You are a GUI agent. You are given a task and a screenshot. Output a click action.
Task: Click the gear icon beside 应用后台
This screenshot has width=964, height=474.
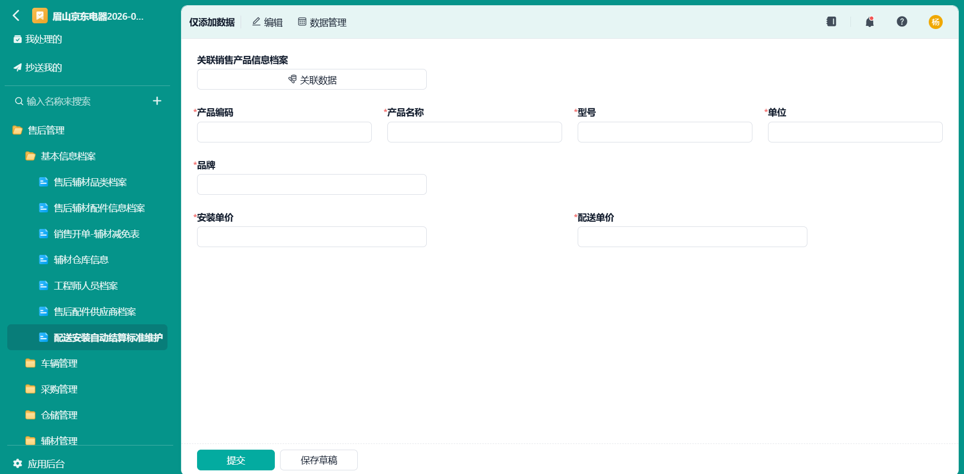point(18,463)
